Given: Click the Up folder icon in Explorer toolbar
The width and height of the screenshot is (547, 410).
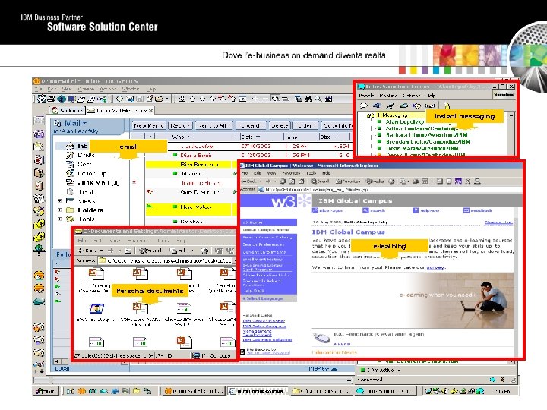Looking at the screenshot, I should [x=128, y=251].
